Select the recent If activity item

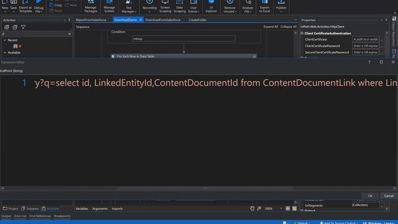point(17,46)
